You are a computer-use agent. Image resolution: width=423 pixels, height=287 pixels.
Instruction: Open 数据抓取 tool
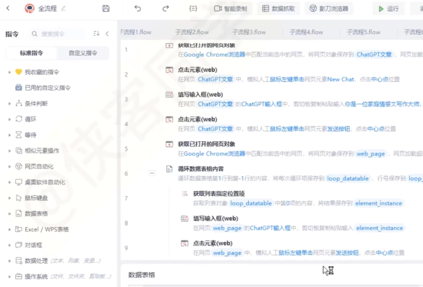coord(279,9)
